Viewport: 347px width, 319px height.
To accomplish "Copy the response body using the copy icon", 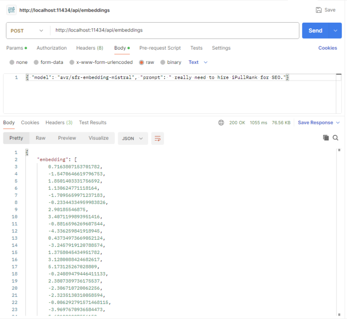I will (326, 137).
